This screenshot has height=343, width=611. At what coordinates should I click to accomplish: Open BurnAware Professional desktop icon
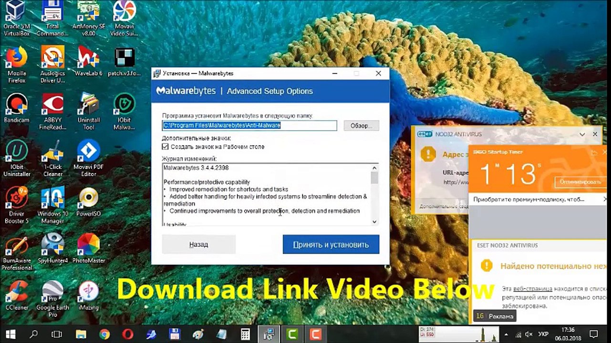(17, 252)
